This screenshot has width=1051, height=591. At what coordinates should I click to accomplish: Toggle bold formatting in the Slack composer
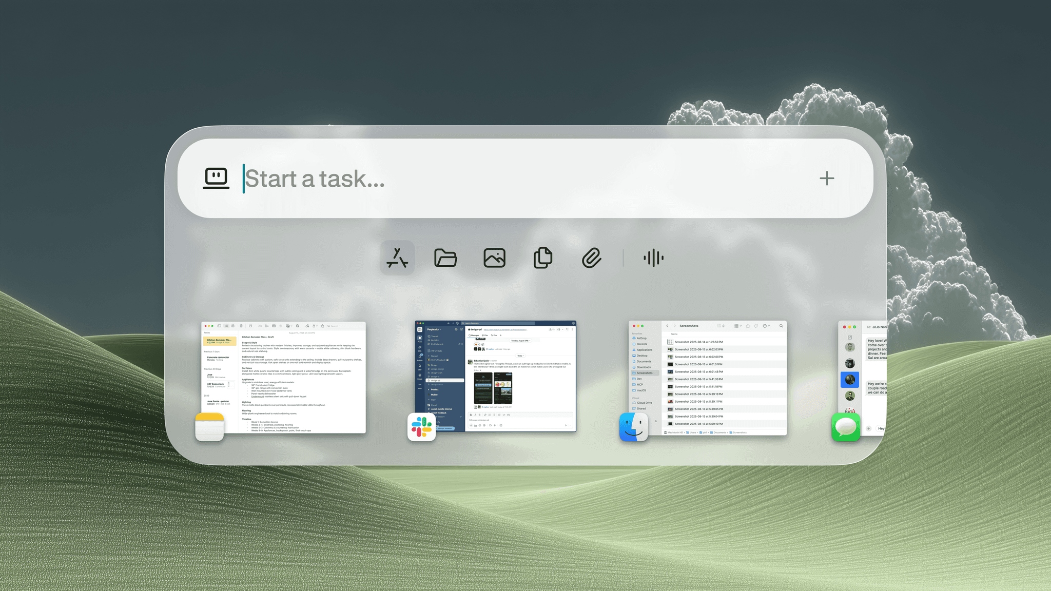(471, 415)
